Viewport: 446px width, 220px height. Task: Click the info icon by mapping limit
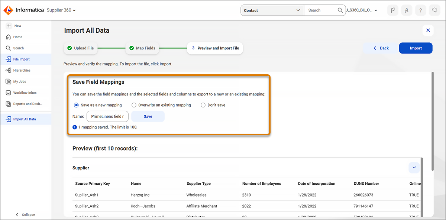pos(75,127)
